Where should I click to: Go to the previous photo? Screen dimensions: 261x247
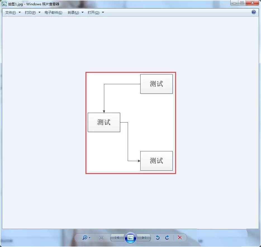click(117, 238)
